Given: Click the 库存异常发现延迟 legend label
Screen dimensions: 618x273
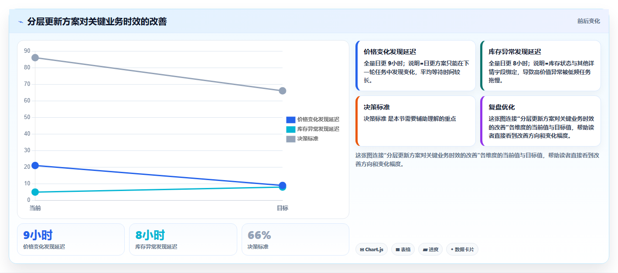Looking at the screenshot, I should (318, 129).
